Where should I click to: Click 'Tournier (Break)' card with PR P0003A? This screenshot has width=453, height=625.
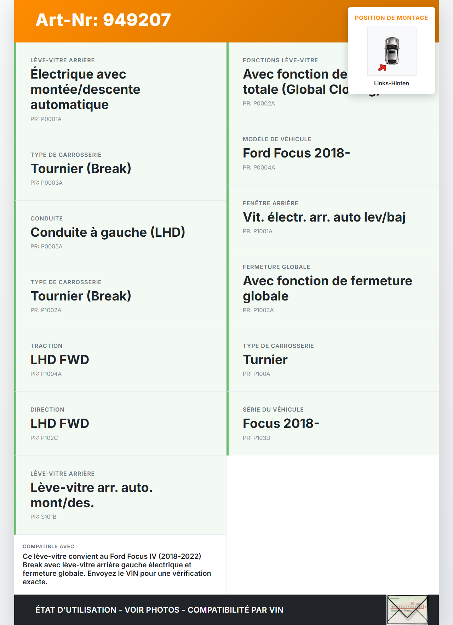coord(121,169)
